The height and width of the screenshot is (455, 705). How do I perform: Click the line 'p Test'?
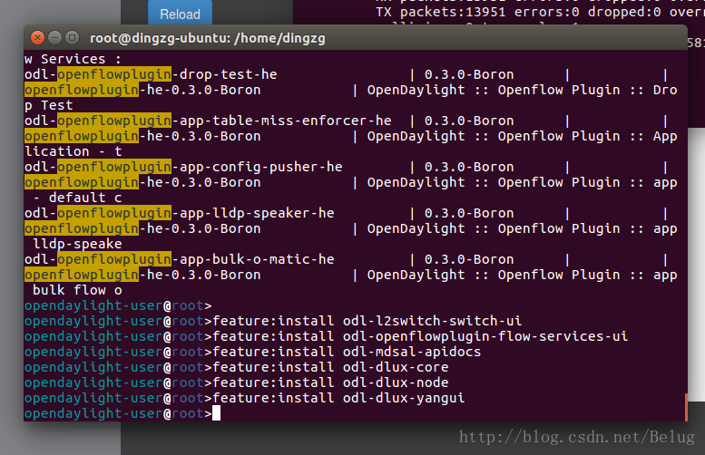click(49, 105)
